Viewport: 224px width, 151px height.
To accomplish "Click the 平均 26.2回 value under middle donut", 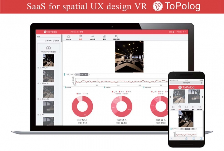I will pyautogui.click(x=121, y=123).
